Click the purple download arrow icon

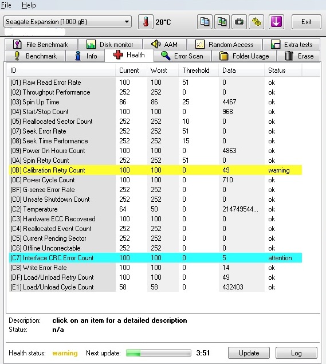[276, 22]
